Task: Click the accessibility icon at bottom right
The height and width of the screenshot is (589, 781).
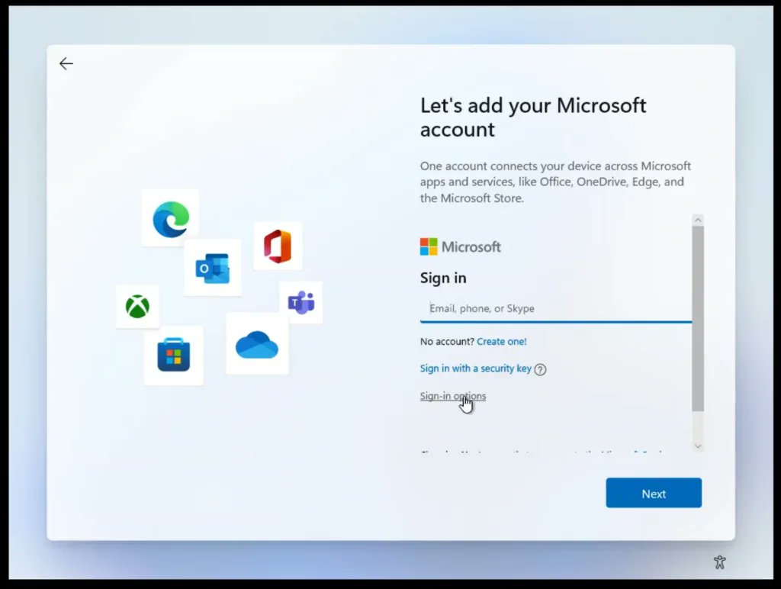Action: (719, 562)
